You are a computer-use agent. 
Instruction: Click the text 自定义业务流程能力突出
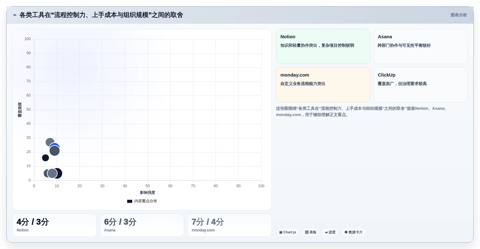click(x=303, y=84)
